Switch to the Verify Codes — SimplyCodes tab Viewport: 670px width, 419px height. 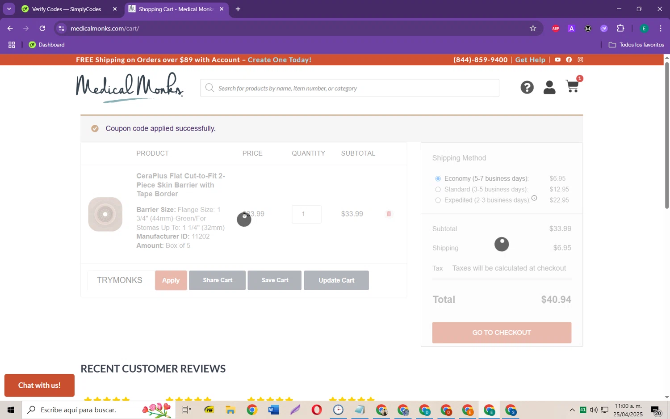click(x=67, y=9)
